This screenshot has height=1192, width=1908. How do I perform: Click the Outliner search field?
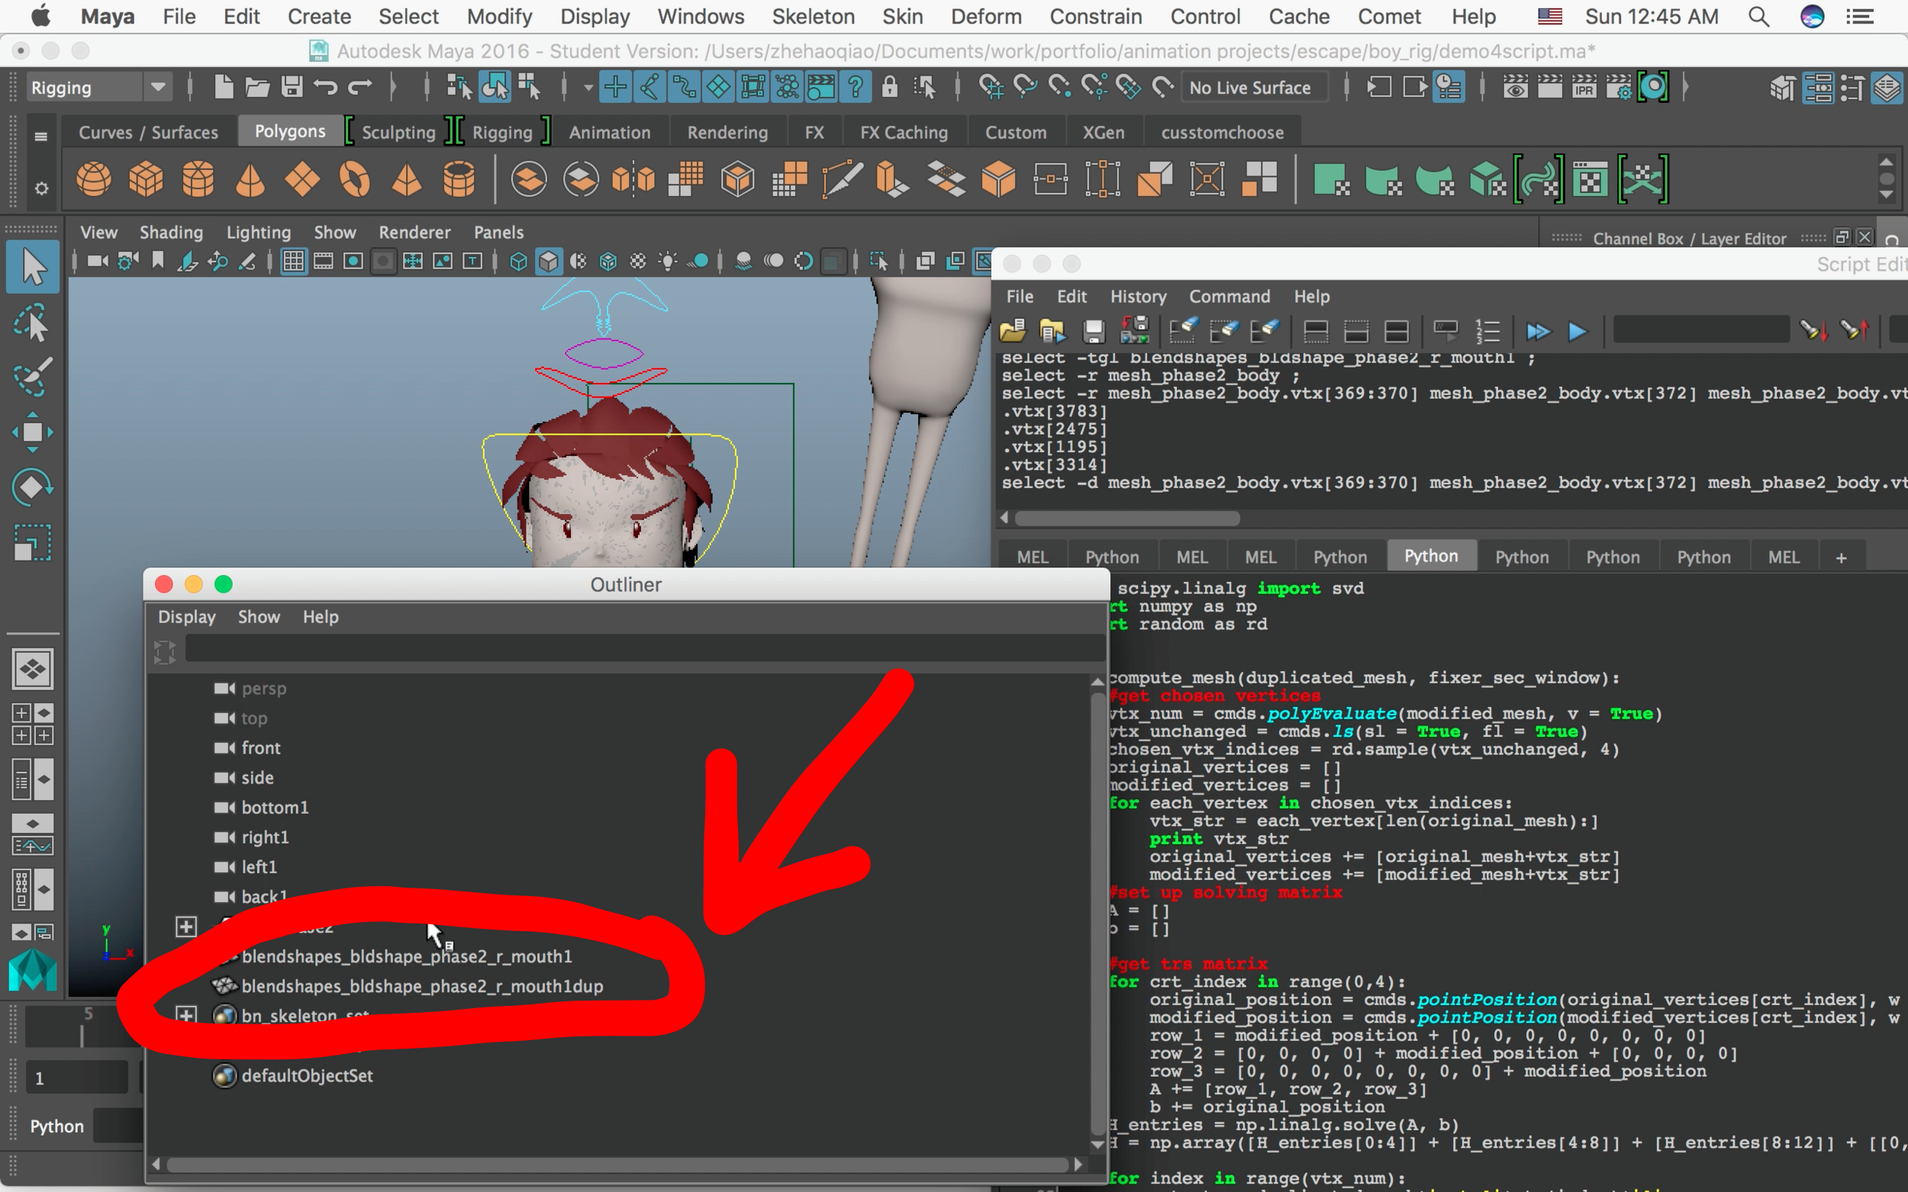pos(643,650)
